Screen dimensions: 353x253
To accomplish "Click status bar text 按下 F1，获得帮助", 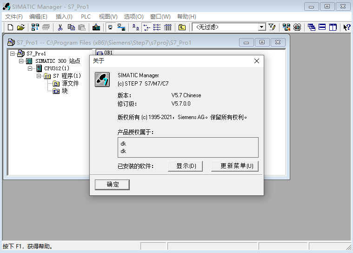I will pos(28,246).
